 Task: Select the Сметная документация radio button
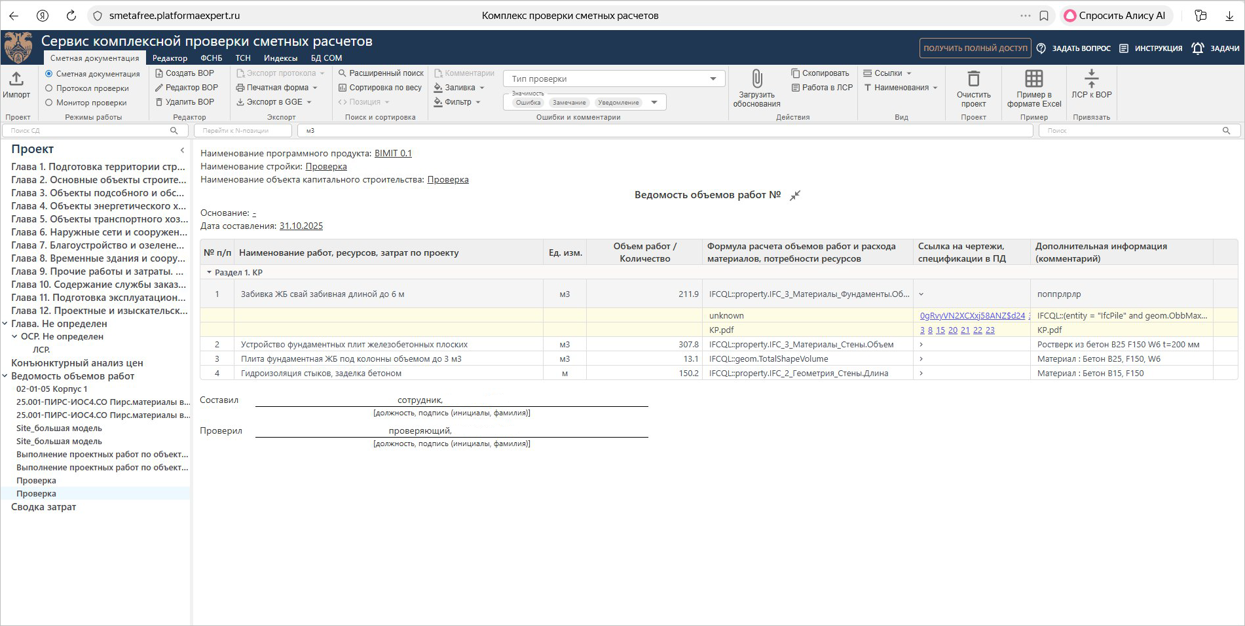pos(49,74)
